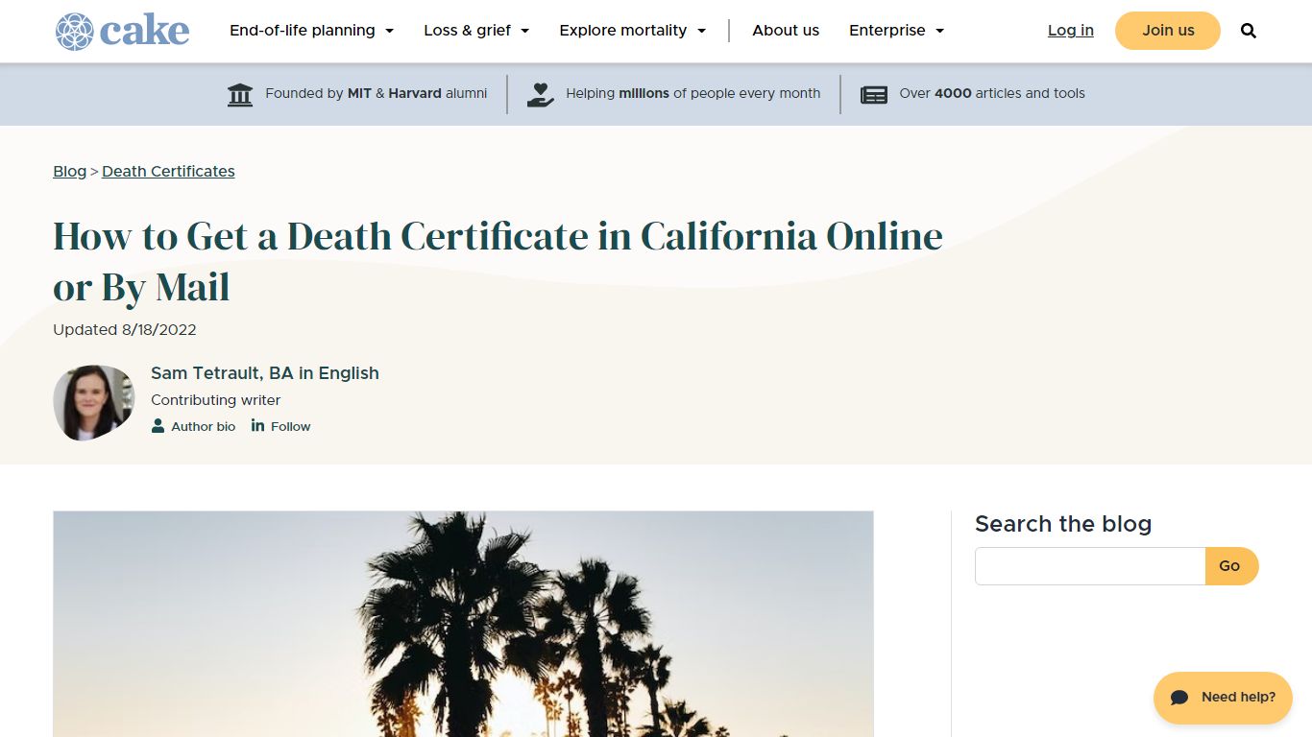Expand End-of-life planning menu
The image size is (1312, 737).
point(312,31)
